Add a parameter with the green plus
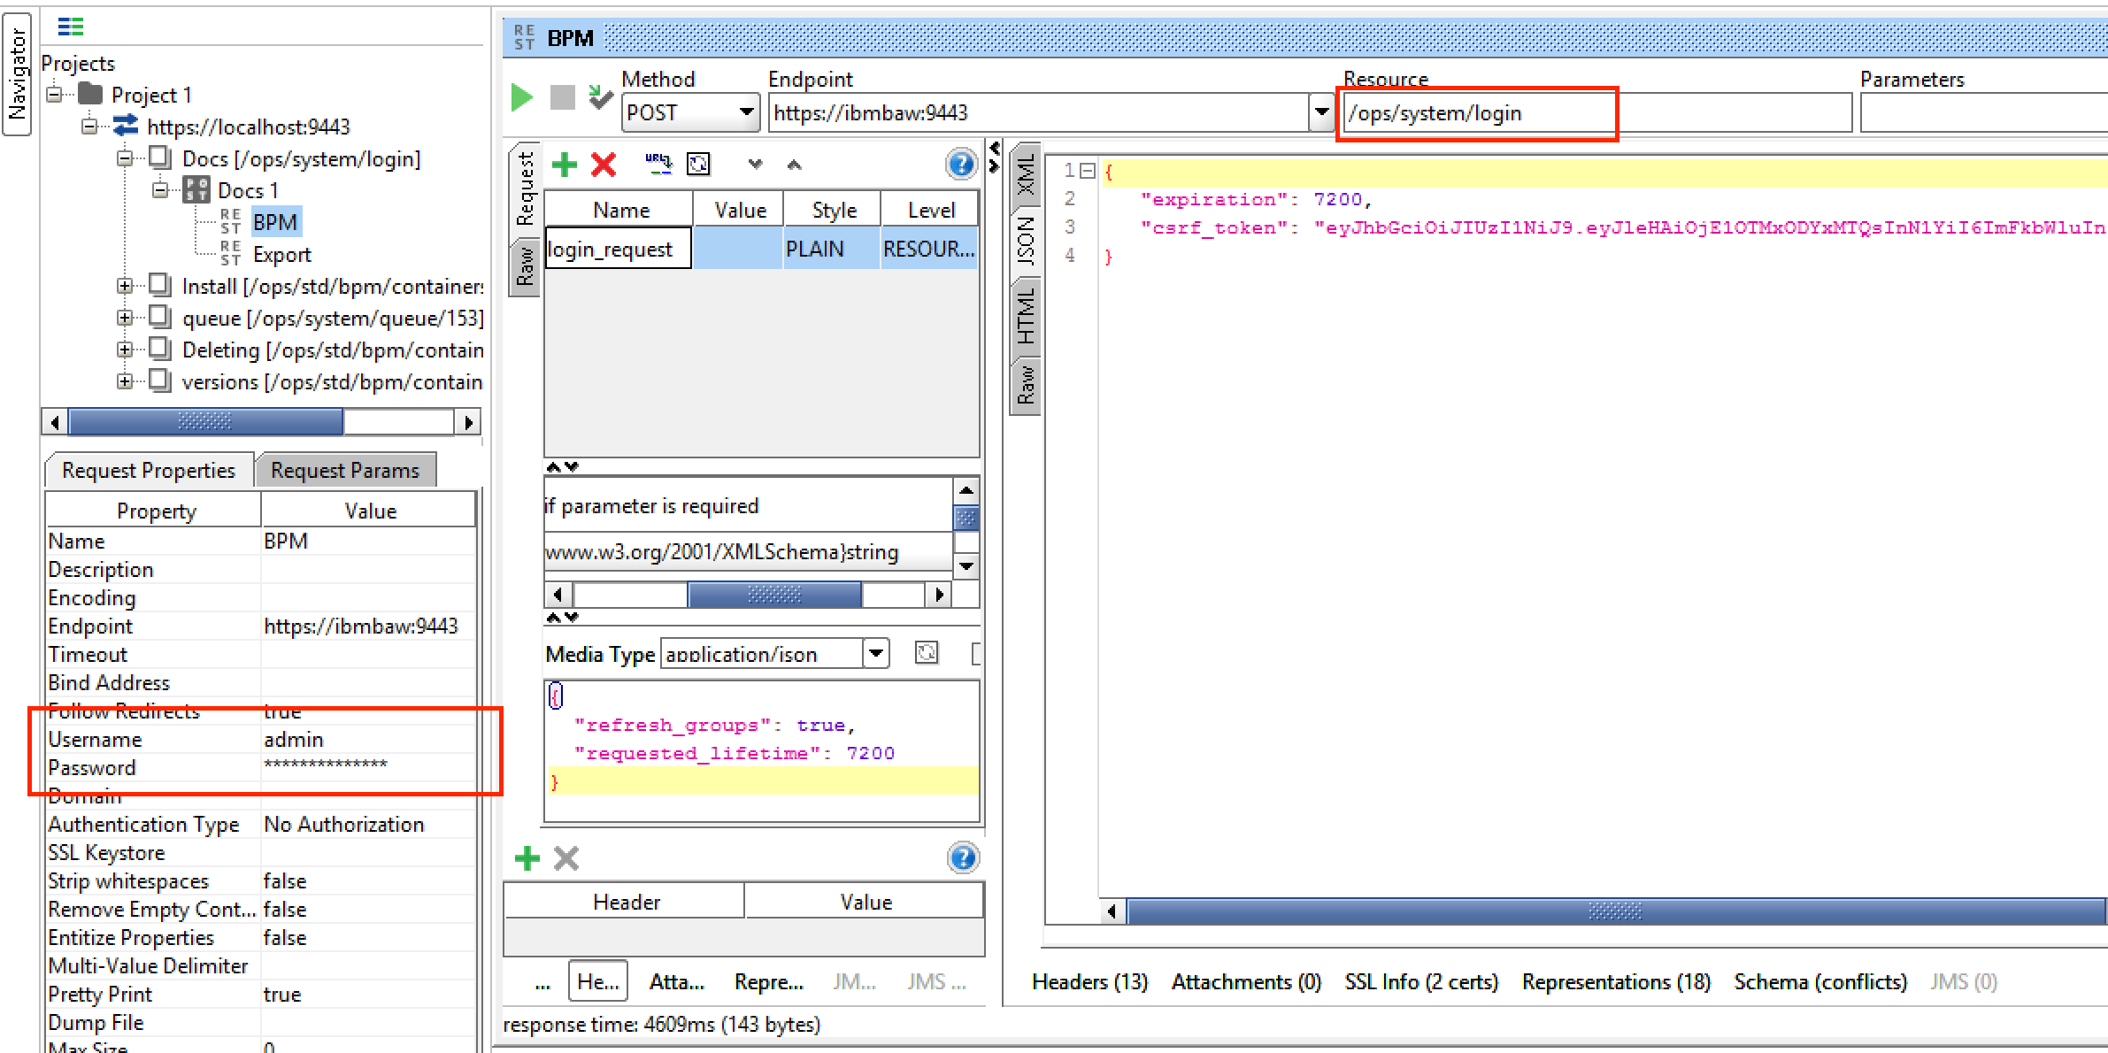This screenshot has width=2108, height=1053. 564,165
